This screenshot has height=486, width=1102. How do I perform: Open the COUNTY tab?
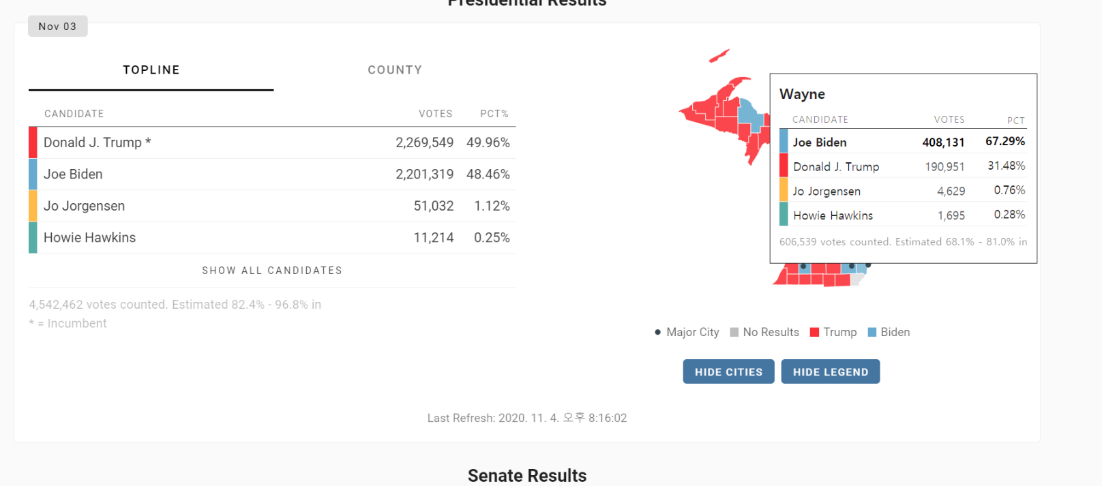pyautogui.click(x=395, y=70)
